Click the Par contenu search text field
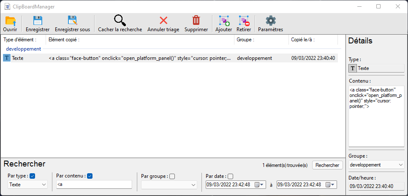 coord(94,185)
